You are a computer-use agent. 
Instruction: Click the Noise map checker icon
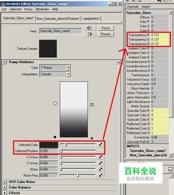point(101,169)
